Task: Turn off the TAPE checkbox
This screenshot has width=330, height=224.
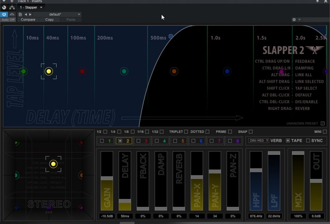Action: click(x=288, y=141)
